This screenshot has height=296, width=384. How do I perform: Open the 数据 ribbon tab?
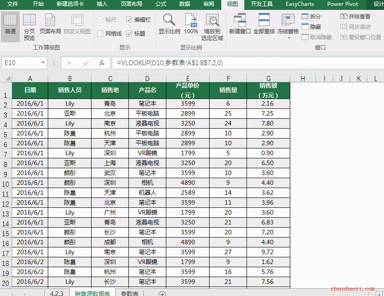pos(185,4)
